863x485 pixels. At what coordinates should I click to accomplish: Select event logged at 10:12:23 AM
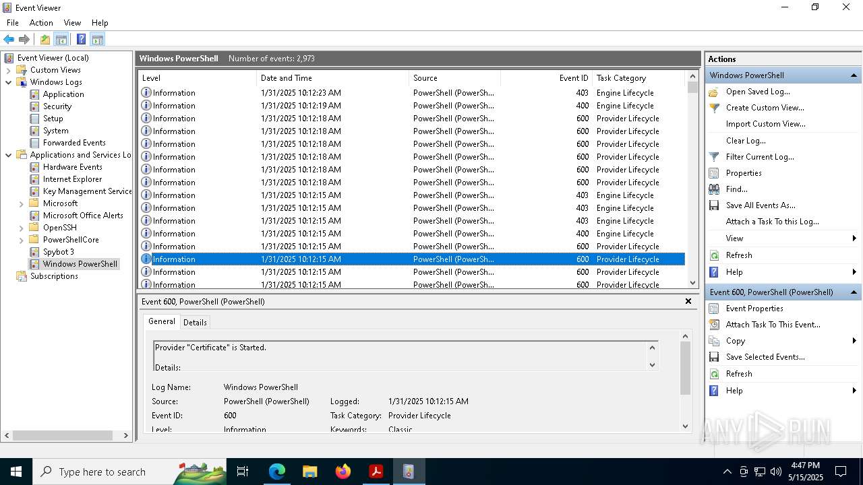click(x=411, y=93)
